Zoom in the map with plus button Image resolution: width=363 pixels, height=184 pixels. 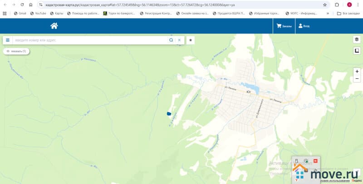coord(357,72)
